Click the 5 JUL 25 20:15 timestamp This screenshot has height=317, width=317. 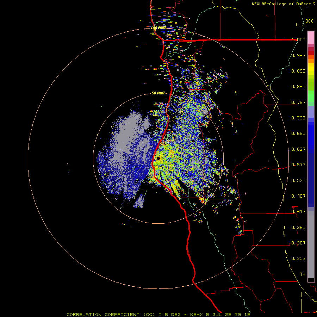point(228,315)
